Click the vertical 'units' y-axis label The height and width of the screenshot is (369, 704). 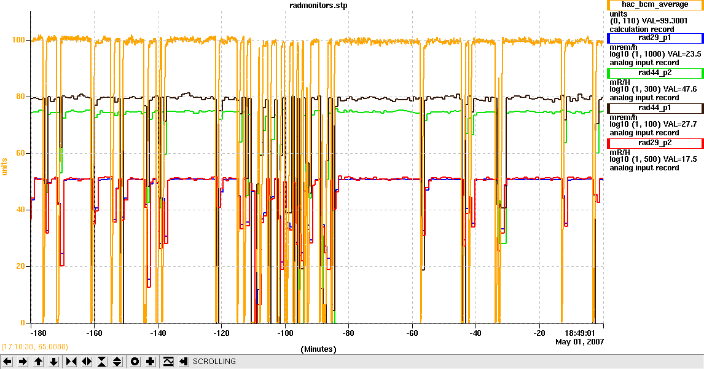point(4,166)
